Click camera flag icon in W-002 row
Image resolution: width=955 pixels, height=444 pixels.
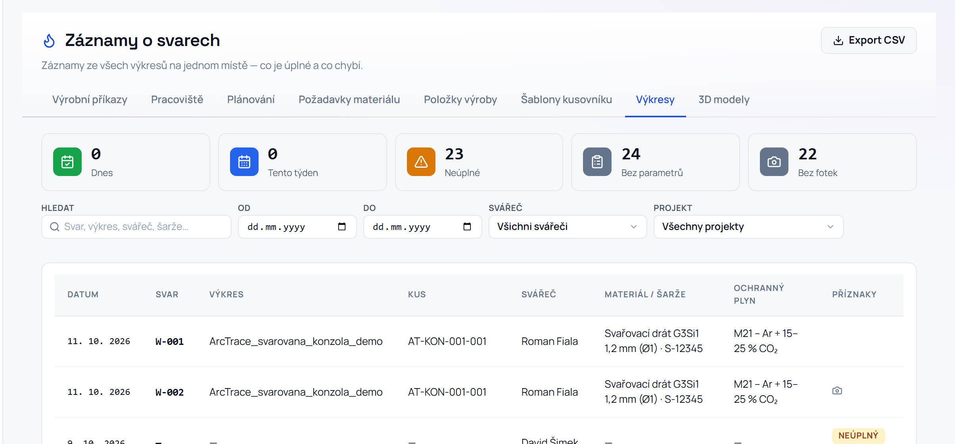837,391
